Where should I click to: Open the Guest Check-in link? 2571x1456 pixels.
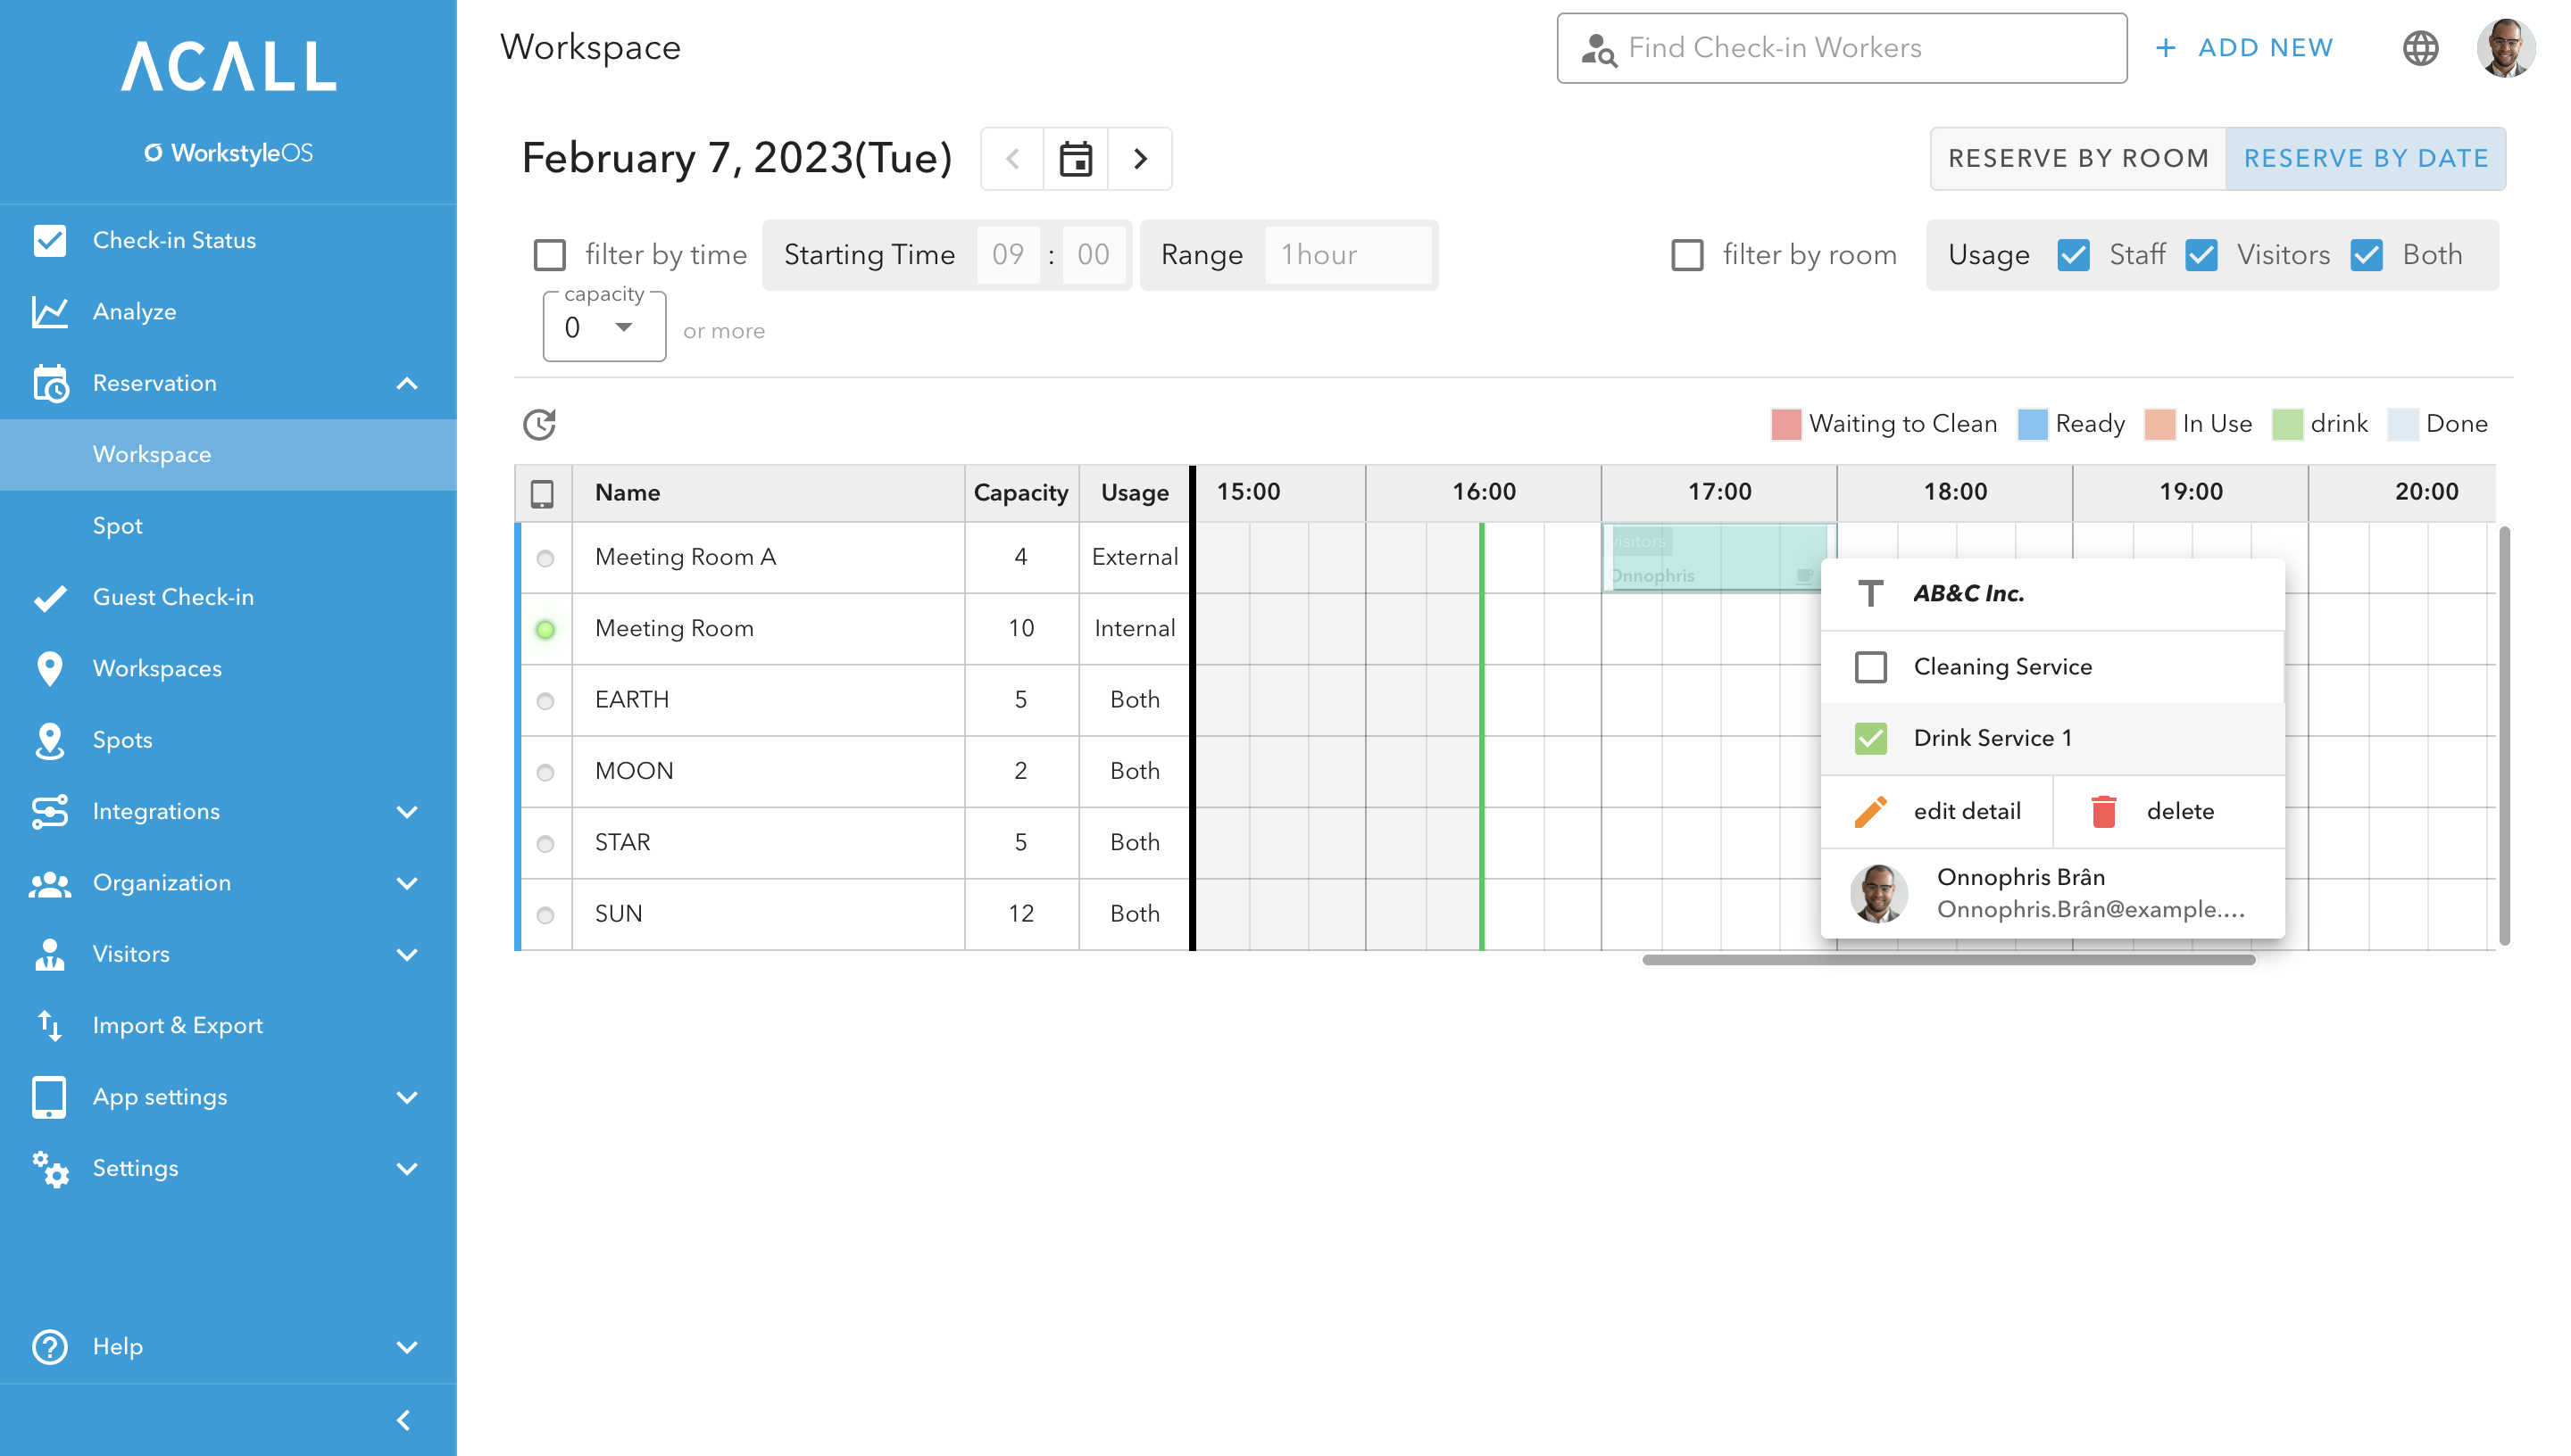[x=229, y=597]
